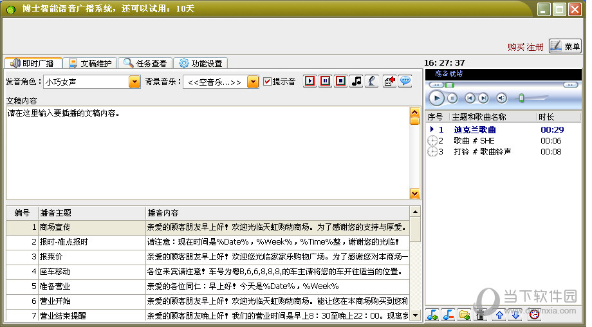Open the 发音角色 voice dropdown
The height and width of the screenshot is (327, 592).
[134, 82]
